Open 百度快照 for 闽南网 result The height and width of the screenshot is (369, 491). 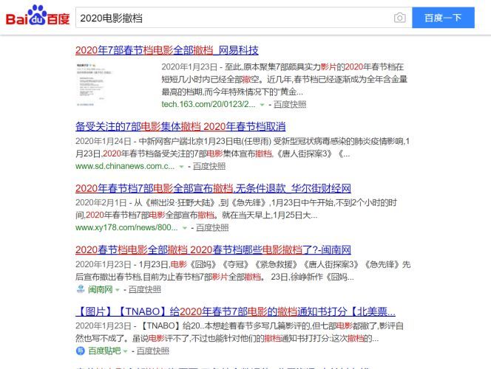[x=145, y=289]
